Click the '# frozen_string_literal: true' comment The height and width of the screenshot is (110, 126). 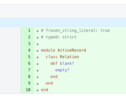coord(75,31)
